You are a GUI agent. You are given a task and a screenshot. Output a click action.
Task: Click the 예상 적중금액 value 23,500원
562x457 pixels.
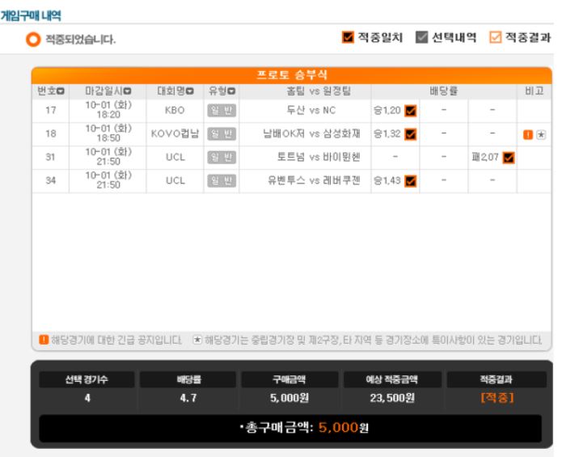(x=392, y=398)
